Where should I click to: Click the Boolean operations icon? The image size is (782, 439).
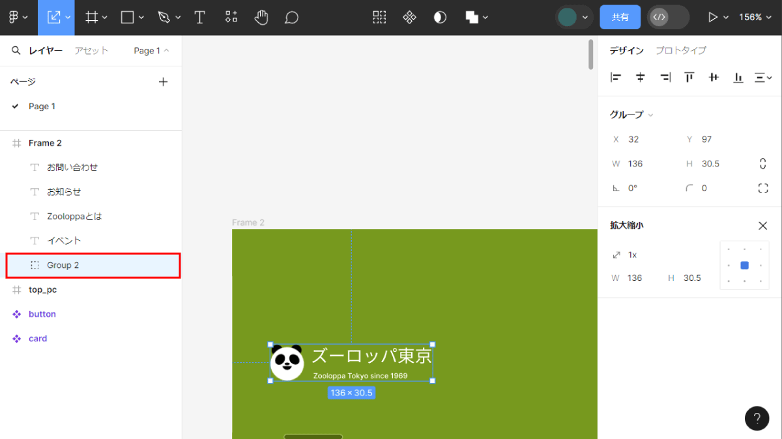click(472, 18)
